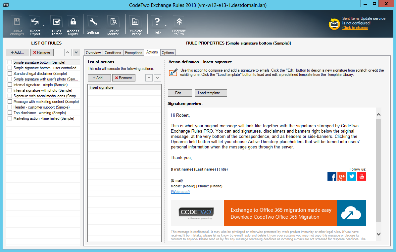Enable Signature with social media icons checkbox

pyautogui.click(x=10, y=96)
